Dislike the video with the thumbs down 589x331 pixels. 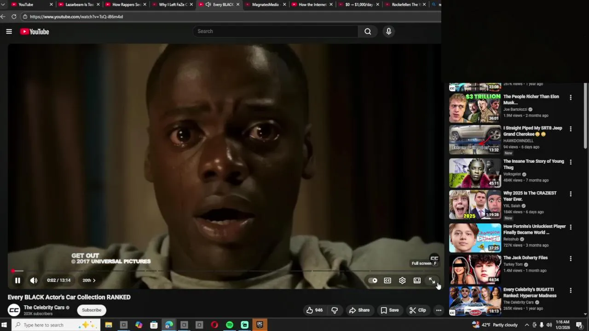[335, 310]
